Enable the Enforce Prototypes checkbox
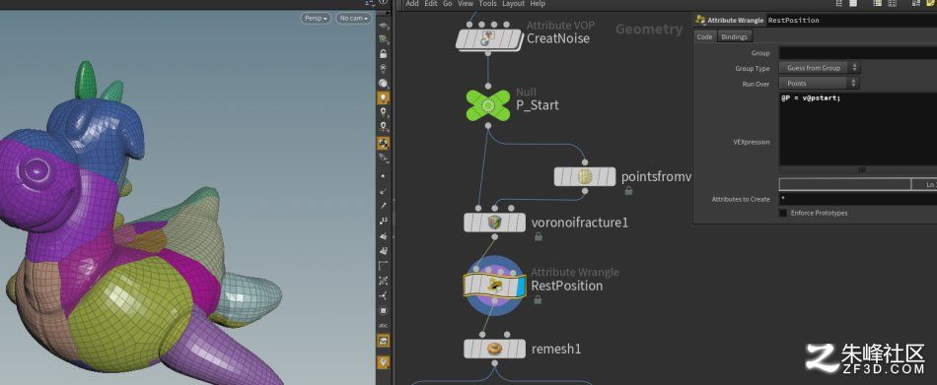The height and width of the screenshot is (385, 937). 783,213
